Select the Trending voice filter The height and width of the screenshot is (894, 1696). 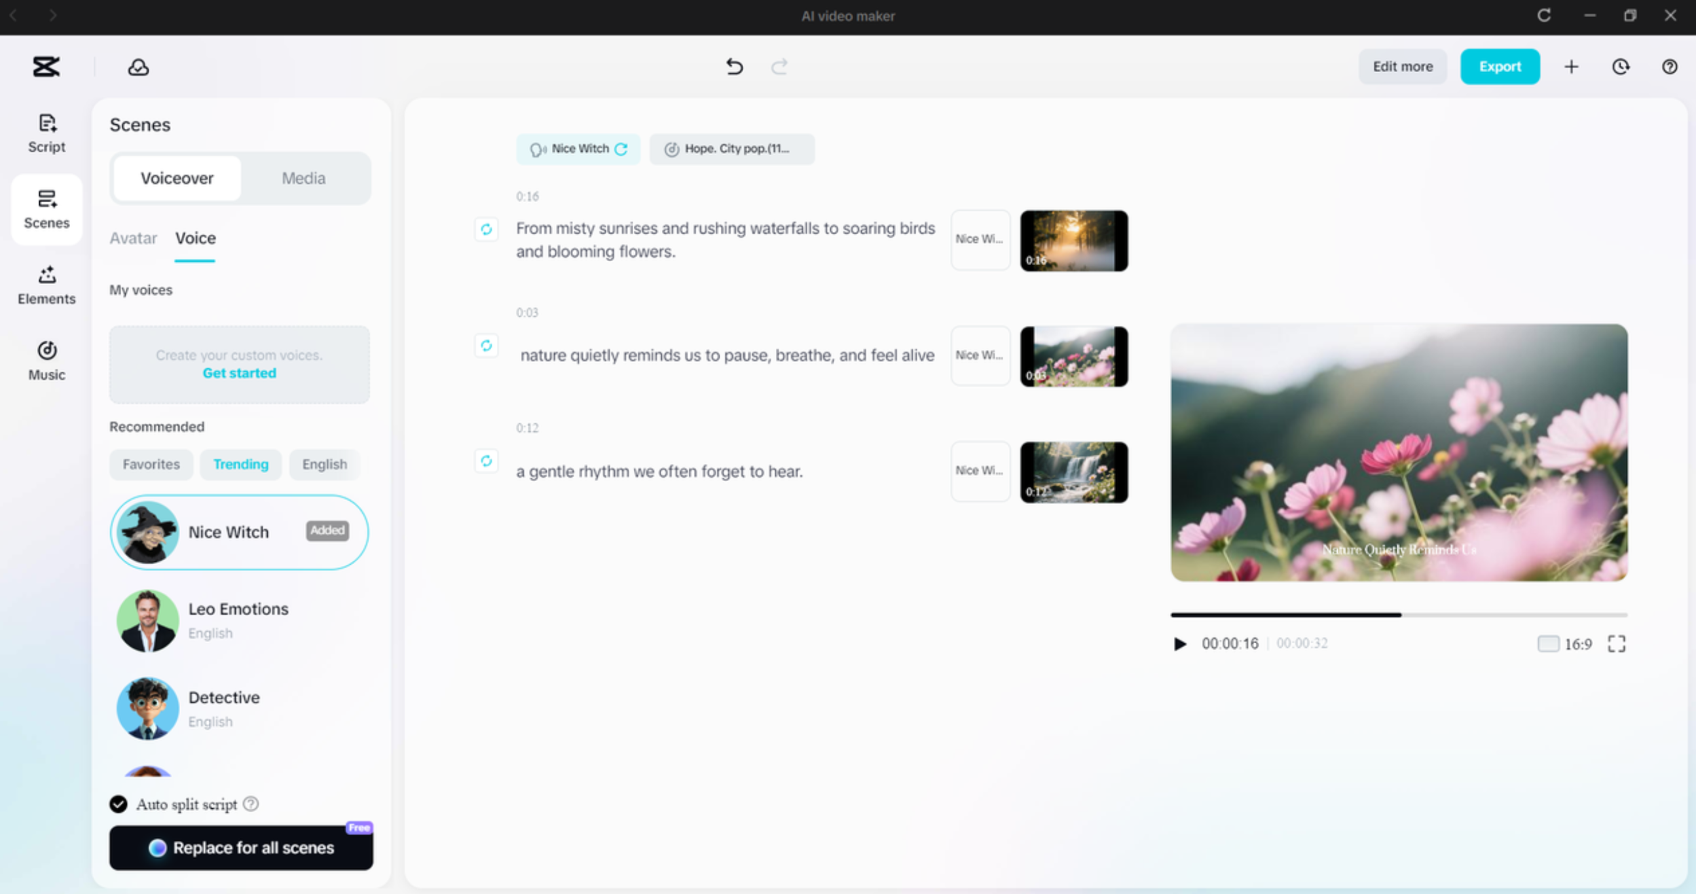tap(240, 465)
